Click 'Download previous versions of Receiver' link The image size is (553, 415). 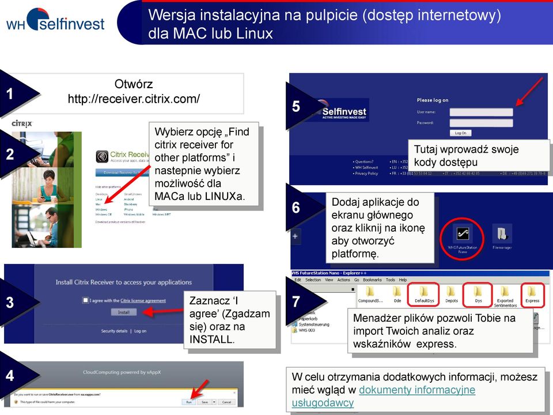click(x=120, y=222)
